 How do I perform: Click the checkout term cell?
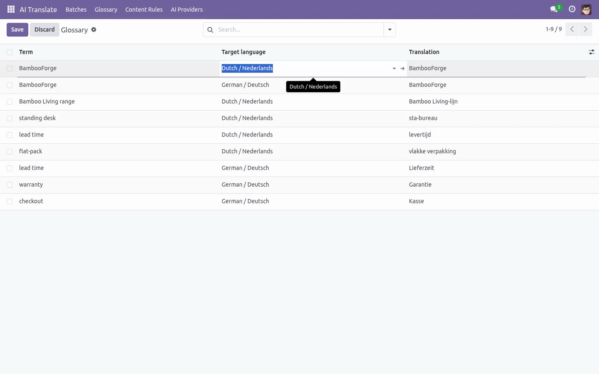31,201
